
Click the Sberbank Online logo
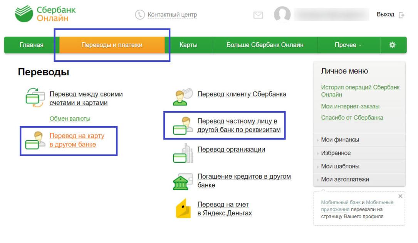pyautogui.click(x=45, y=14)
